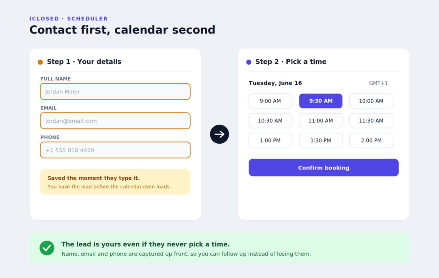
Task: Click the purple dot beside Step 2
Action: click(249, 62)
